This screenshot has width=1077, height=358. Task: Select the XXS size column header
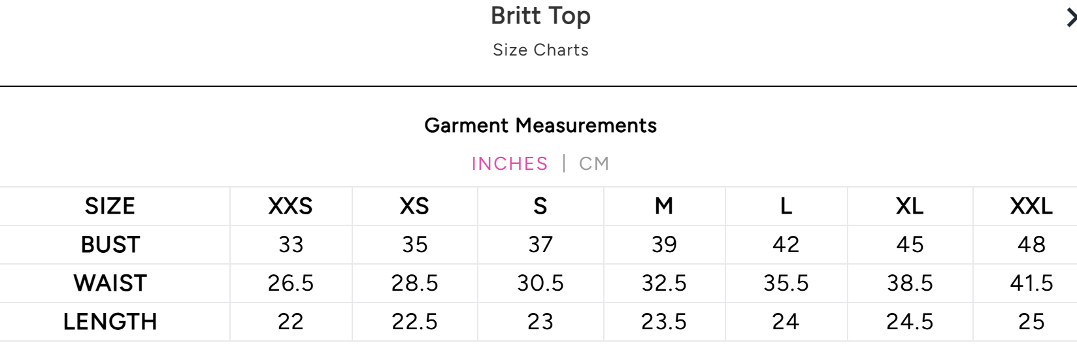point(290,206)
